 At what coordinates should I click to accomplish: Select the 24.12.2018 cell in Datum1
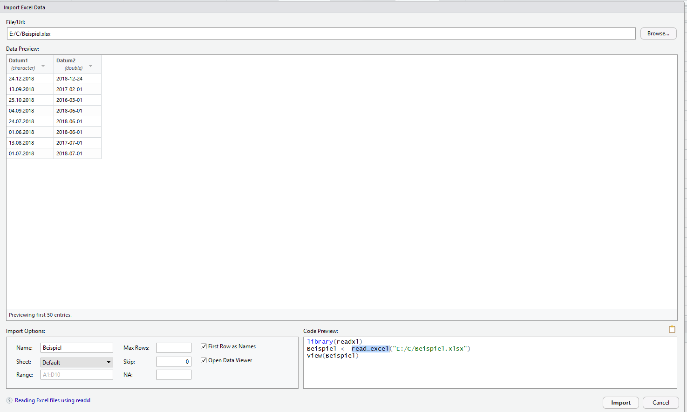[x=21, y=79]
